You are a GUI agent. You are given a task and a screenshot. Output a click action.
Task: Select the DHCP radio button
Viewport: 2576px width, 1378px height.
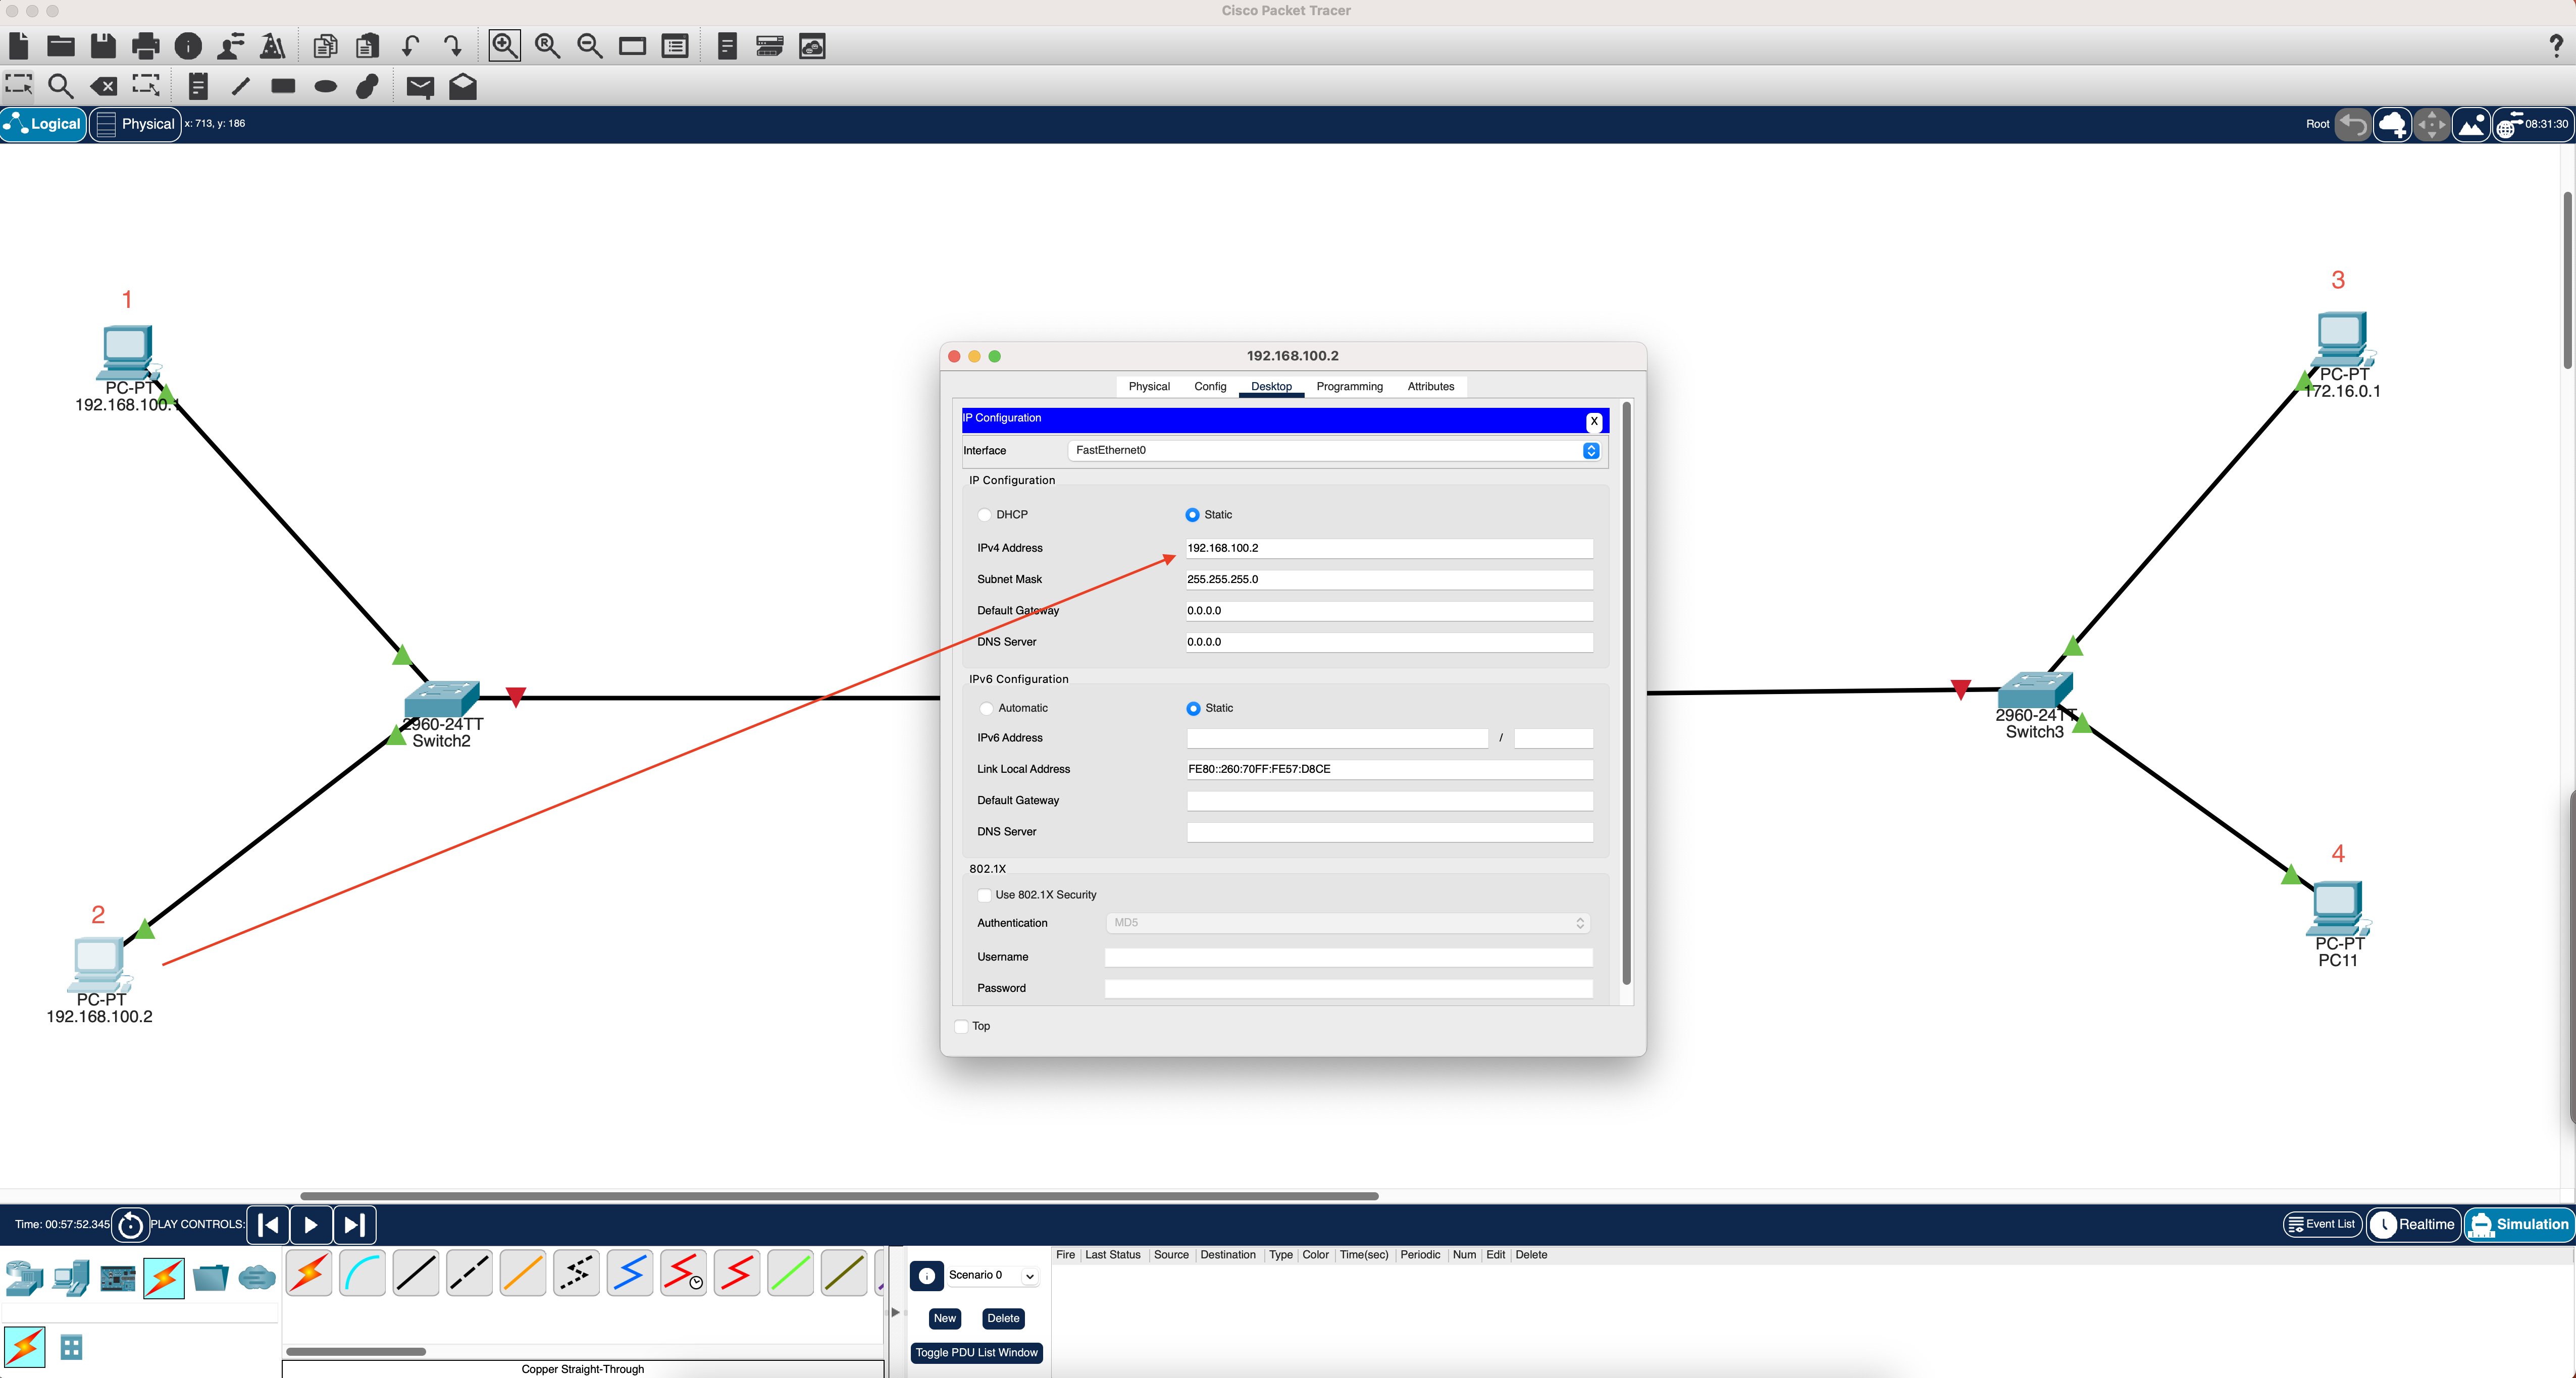(x=985, y=515)
